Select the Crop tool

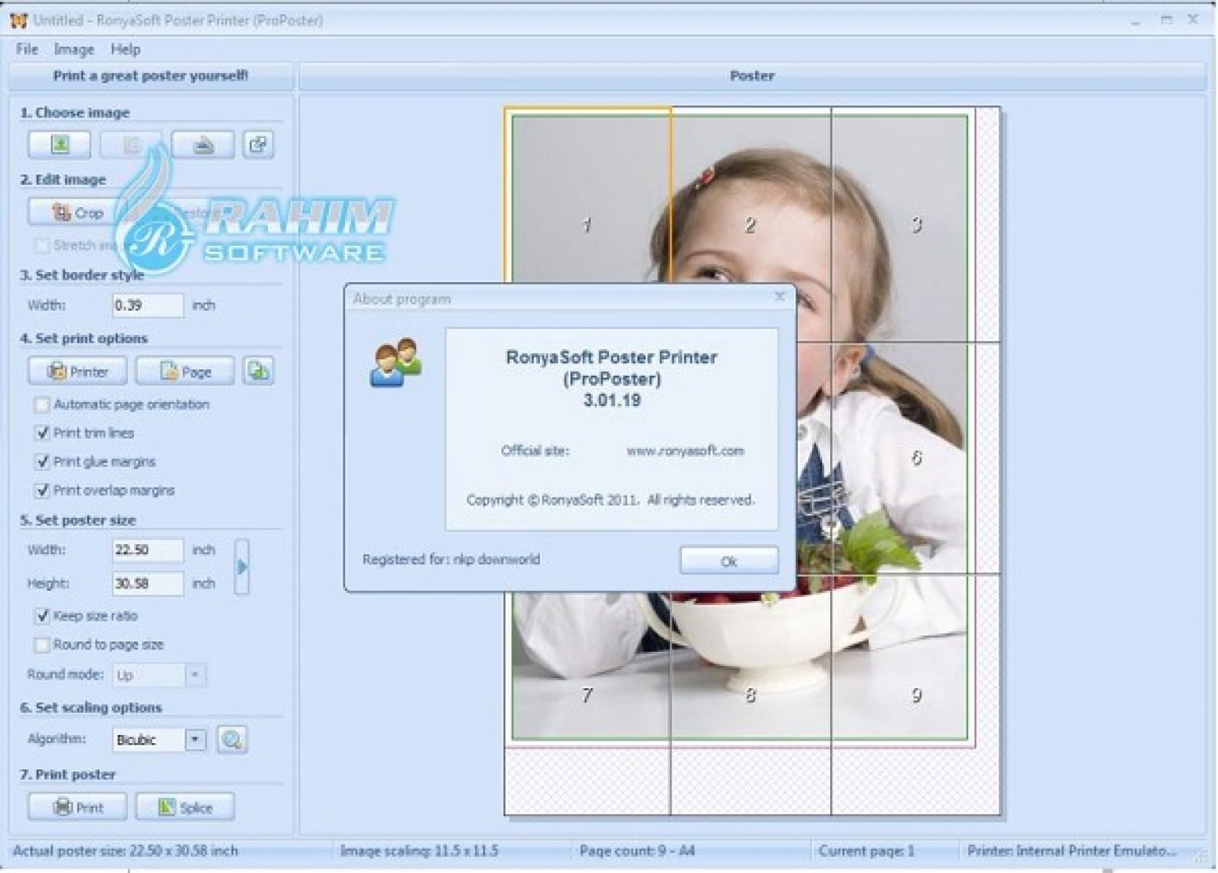[77, 212]
